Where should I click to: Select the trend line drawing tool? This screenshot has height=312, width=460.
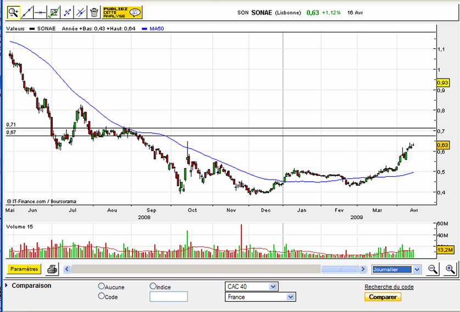pyautogui.click(x=27, y=13)
